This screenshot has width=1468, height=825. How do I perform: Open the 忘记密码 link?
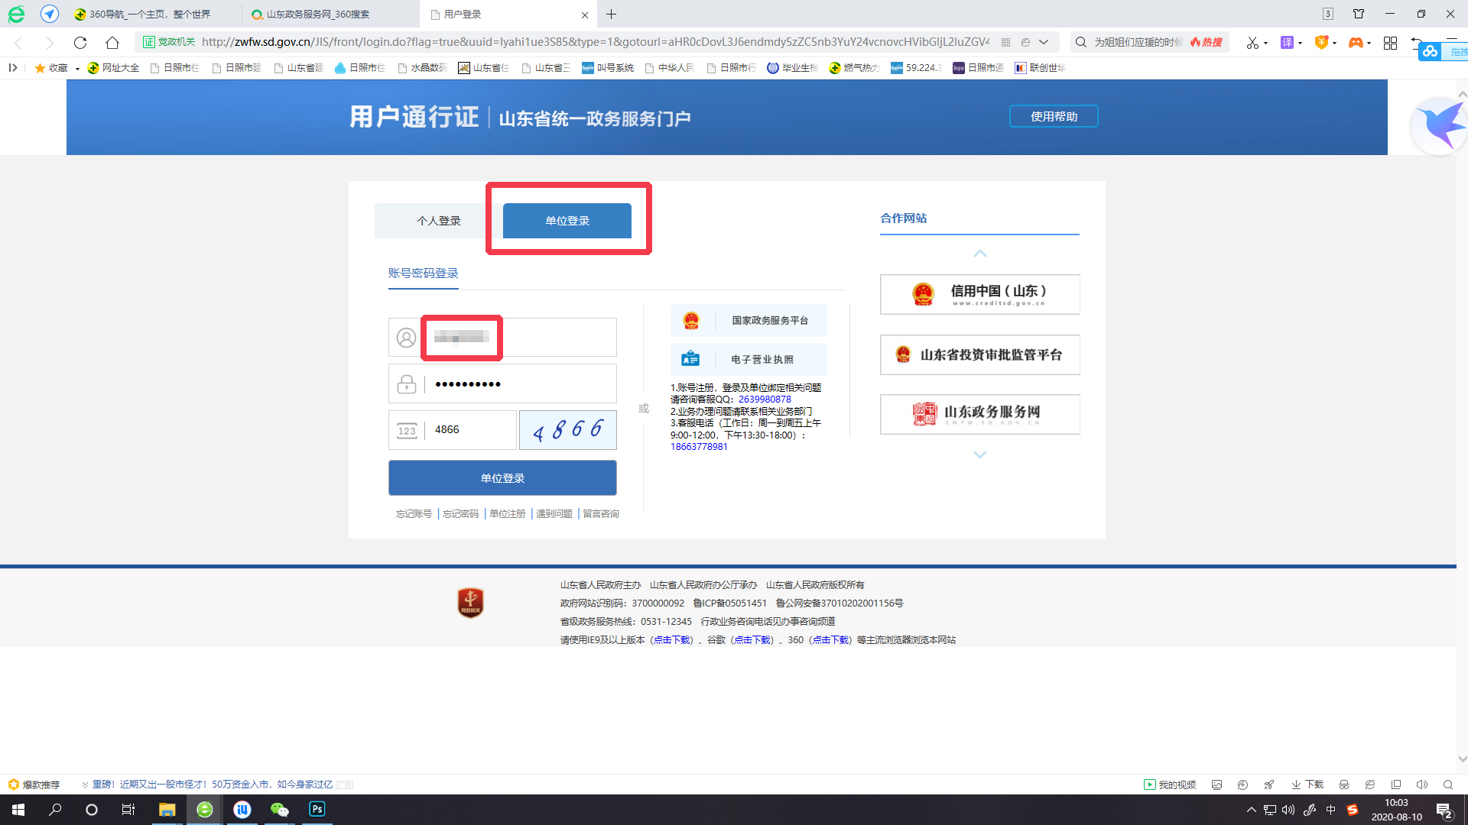click(x=459, y=513)
